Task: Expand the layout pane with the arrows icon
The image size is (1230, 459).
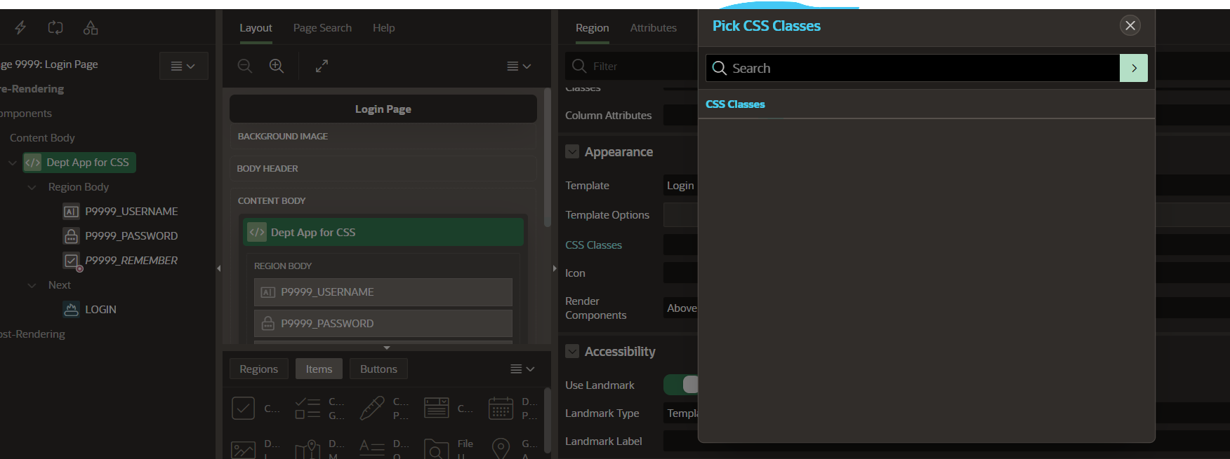Action: (x=322, y=66)
